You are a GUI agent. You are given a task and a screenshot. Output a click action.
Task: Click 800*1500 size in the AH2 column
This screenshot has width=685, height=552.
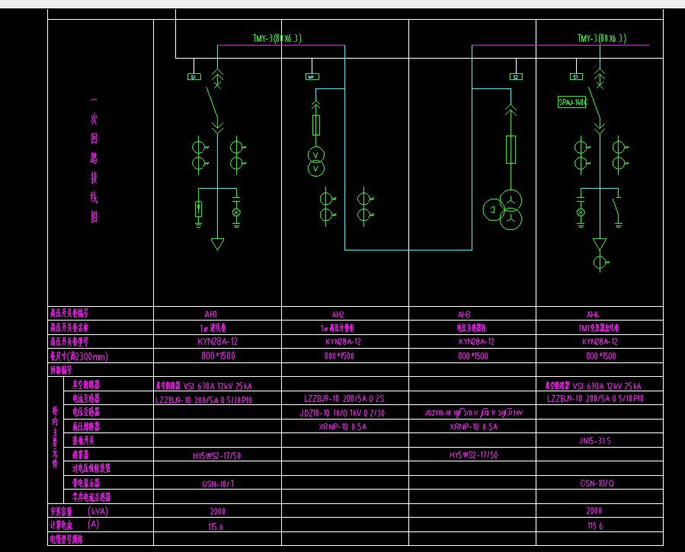coord(339,356)
